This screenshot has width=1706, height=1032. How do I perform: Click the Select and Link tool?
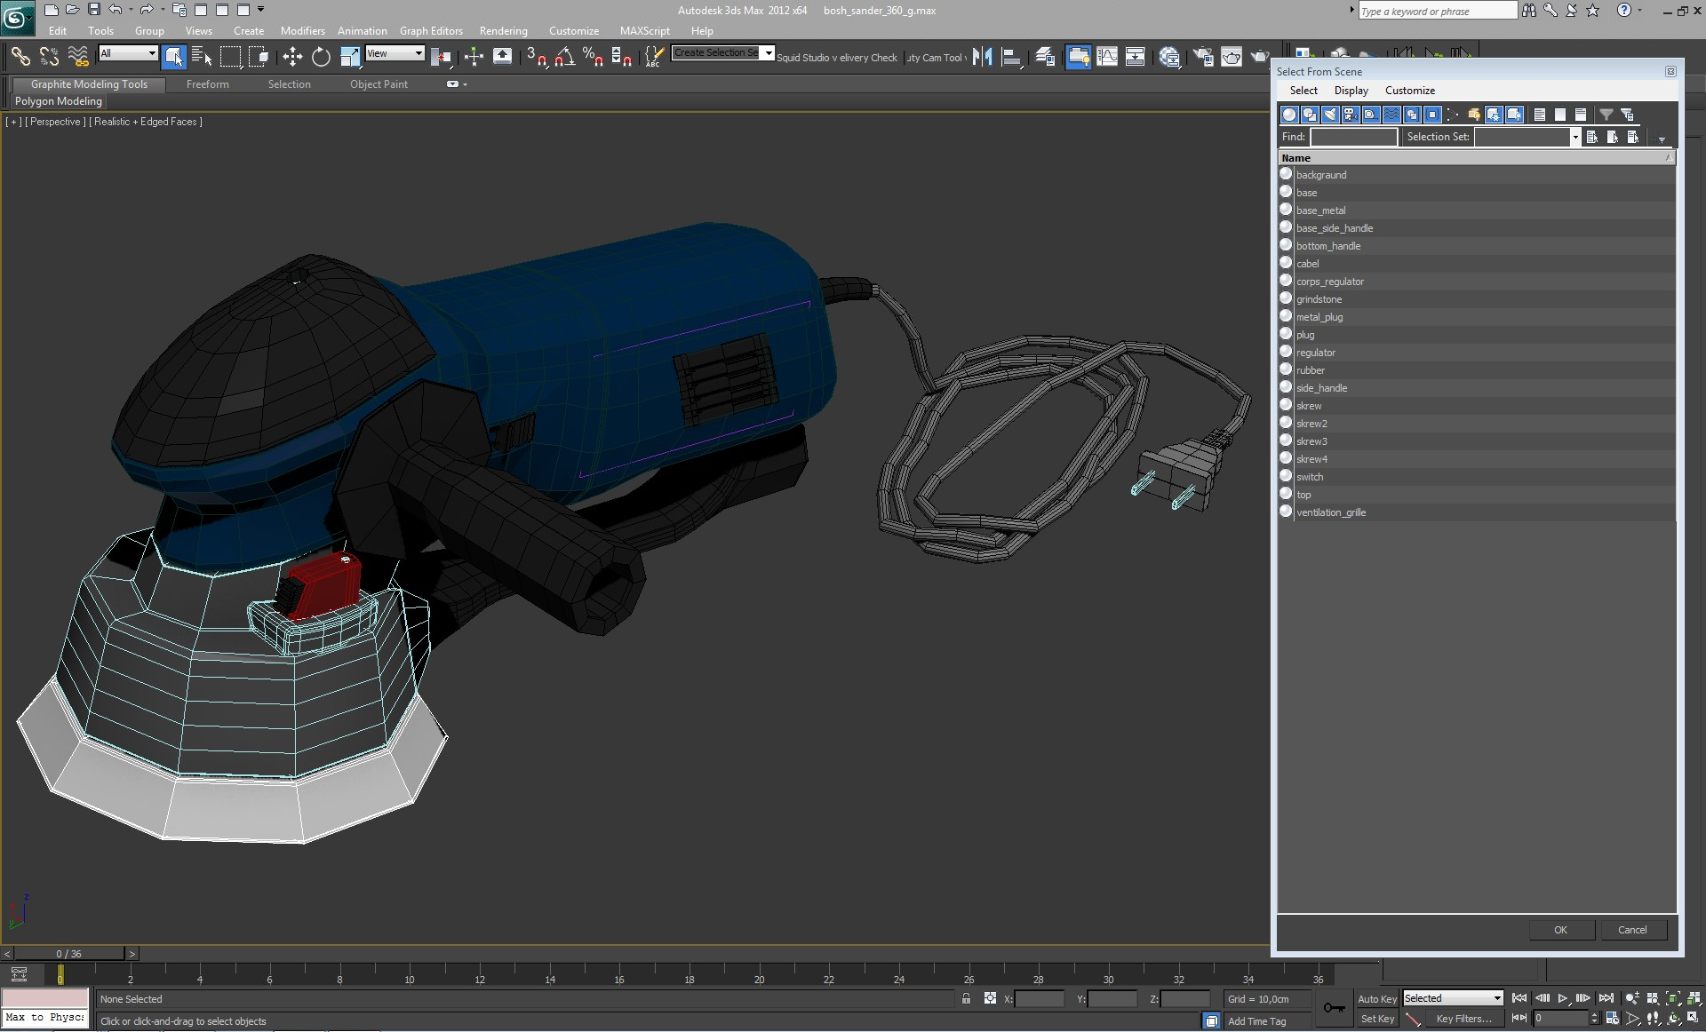pos(20,57)
